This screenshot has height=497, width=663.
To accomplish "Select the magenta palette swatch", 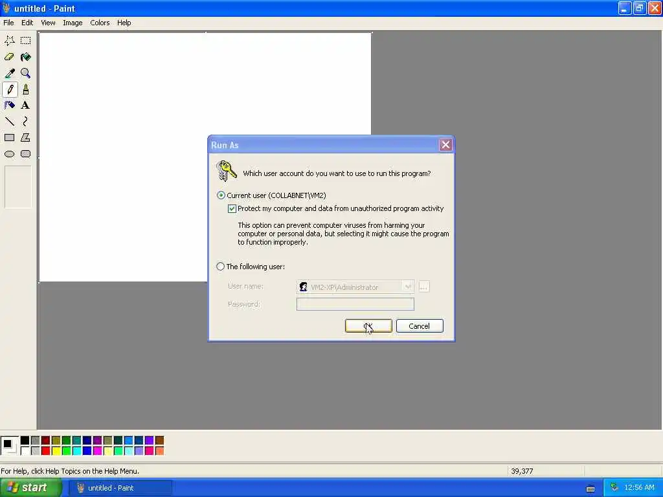I will coord(98,451).
